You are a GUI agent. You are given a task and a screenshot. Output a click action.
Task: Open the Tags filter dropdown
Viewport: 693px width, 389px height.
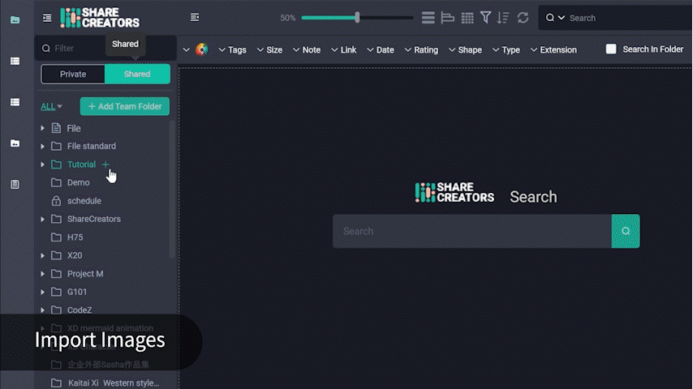(232, 50)
